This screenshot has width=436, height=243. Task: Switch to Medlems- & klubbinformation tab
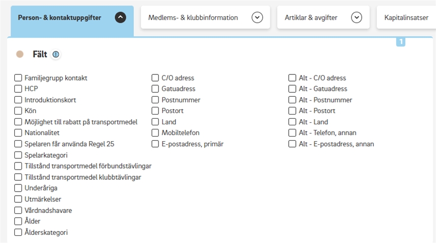(193, 17)
